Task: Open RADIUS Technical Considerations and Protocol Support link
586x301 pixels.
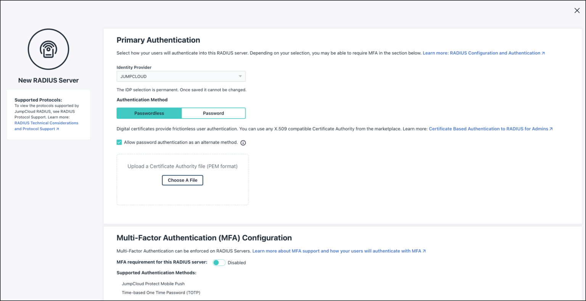Action: coord(46,126)
